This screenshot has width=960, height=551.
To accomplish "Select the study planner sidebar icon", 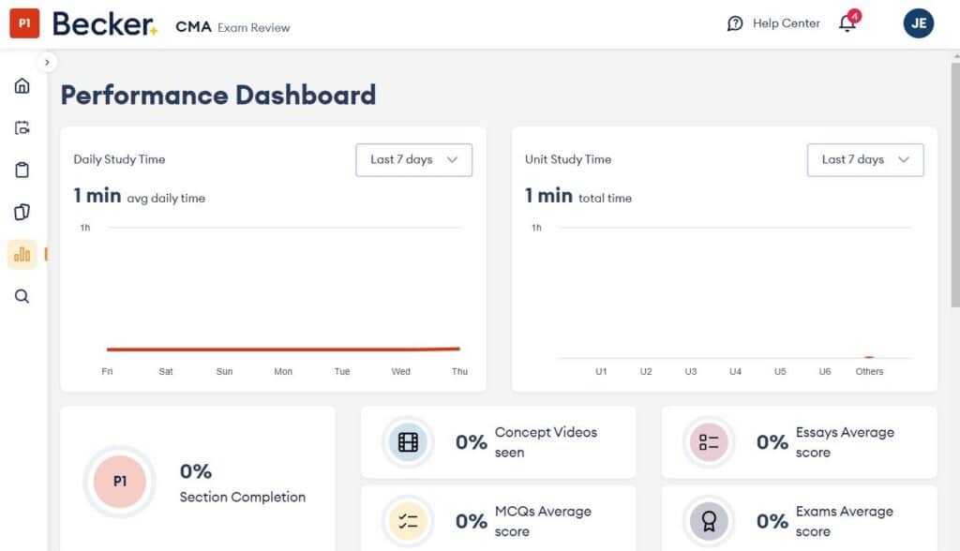I will pos(22,127).
